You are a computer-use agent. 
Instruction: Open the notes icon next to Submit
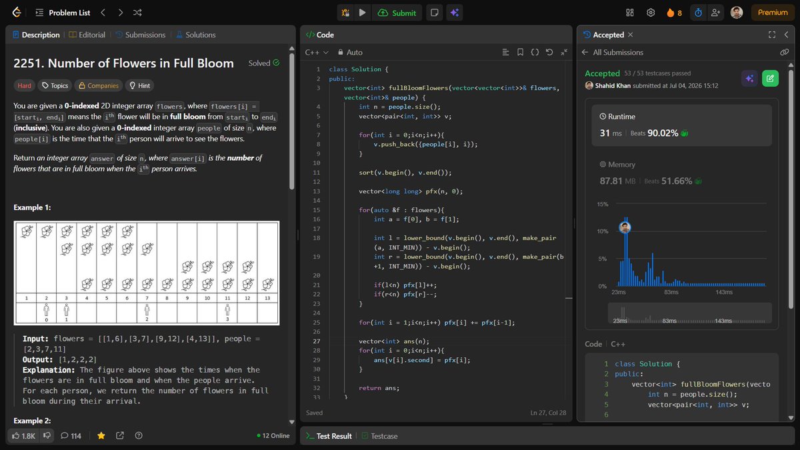(x=434, y=12)
